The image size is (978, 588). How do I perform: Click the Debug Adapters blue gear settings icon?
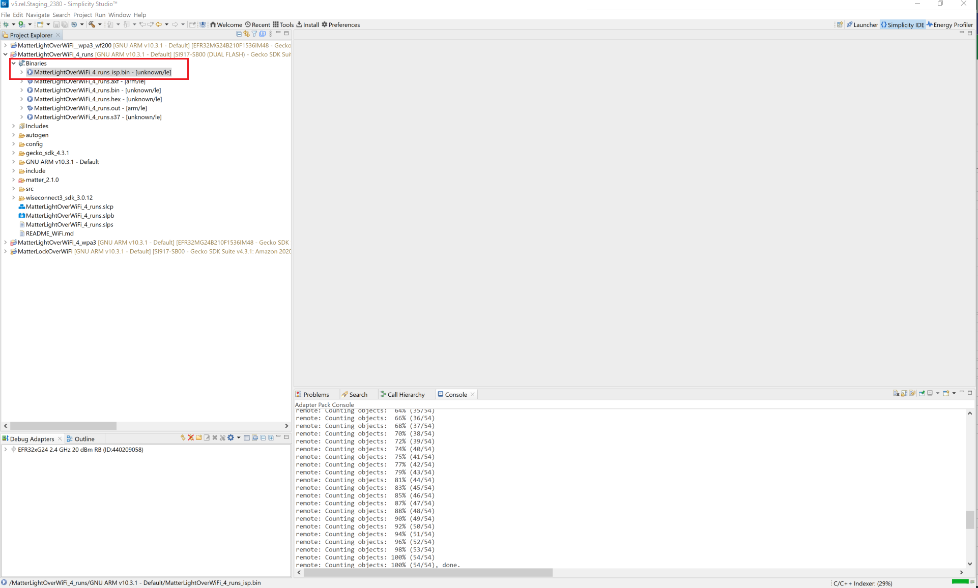[x=231, y=438]
